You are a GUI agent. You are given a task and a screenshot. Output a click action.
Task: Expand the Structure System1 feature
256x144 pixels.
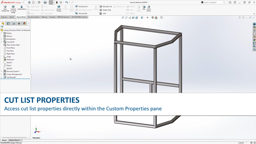pos(2,71)
